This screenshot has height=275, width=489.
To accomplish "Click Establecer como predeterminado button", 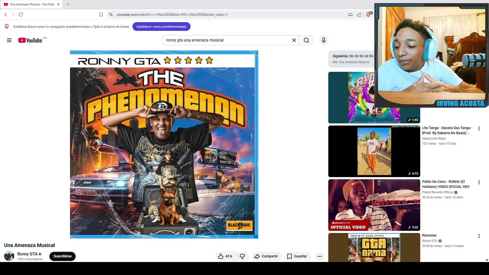I will click(x=161, y=27).
